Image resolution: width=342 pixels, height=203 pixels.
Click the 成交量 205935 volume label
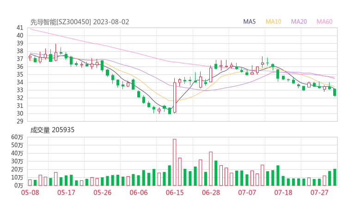[52, 130]
